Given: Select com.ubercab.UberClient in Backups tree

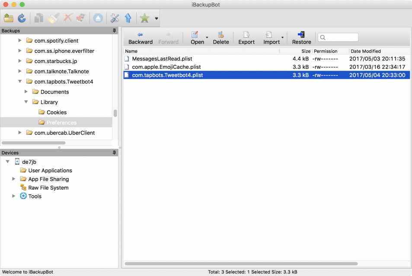Looking at the screenshot, I should [64, 133].
